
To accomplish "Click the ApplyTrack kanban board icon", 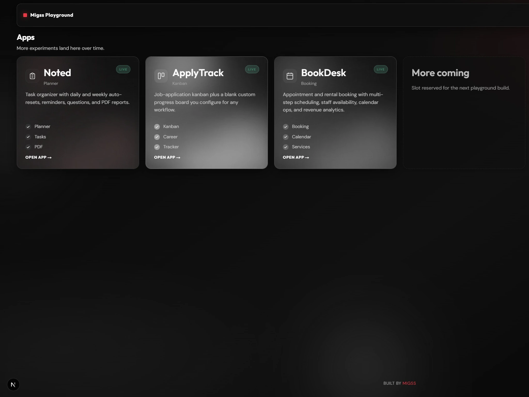I will coord(161,76).
